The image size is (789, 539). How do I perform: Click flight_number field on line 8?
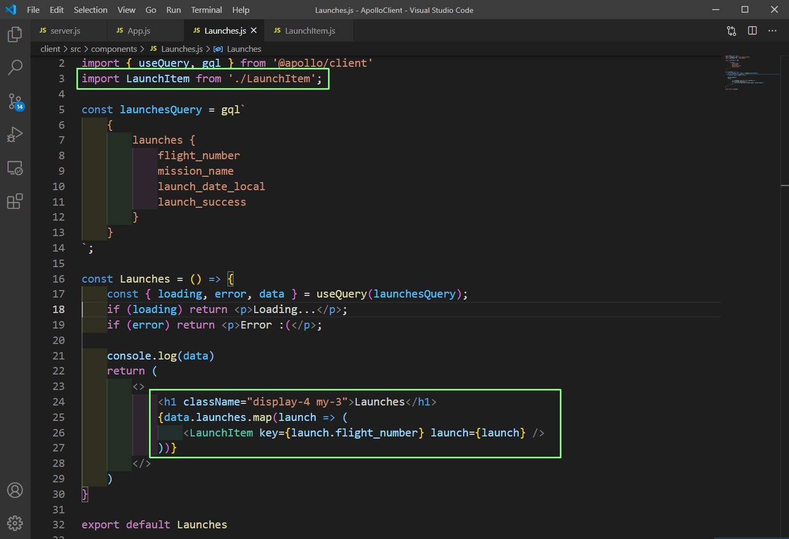(199, 155)
